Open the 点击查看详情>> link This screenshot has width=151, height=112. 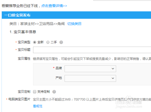[x=54, y=6]
